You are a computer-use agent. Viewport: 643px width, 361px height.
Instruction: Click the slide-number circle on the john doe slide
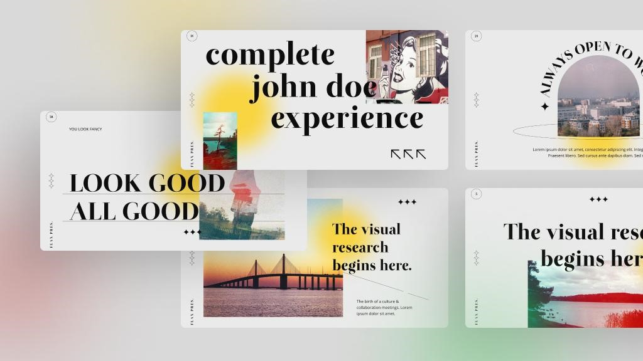[x=192, y=36]
